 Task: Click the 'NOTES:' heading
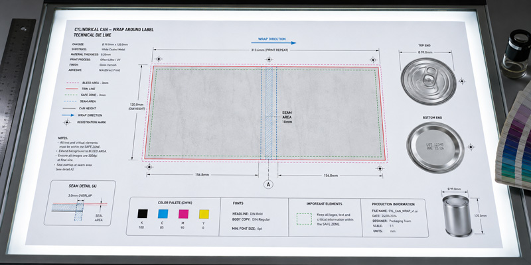tap(62, 138)
